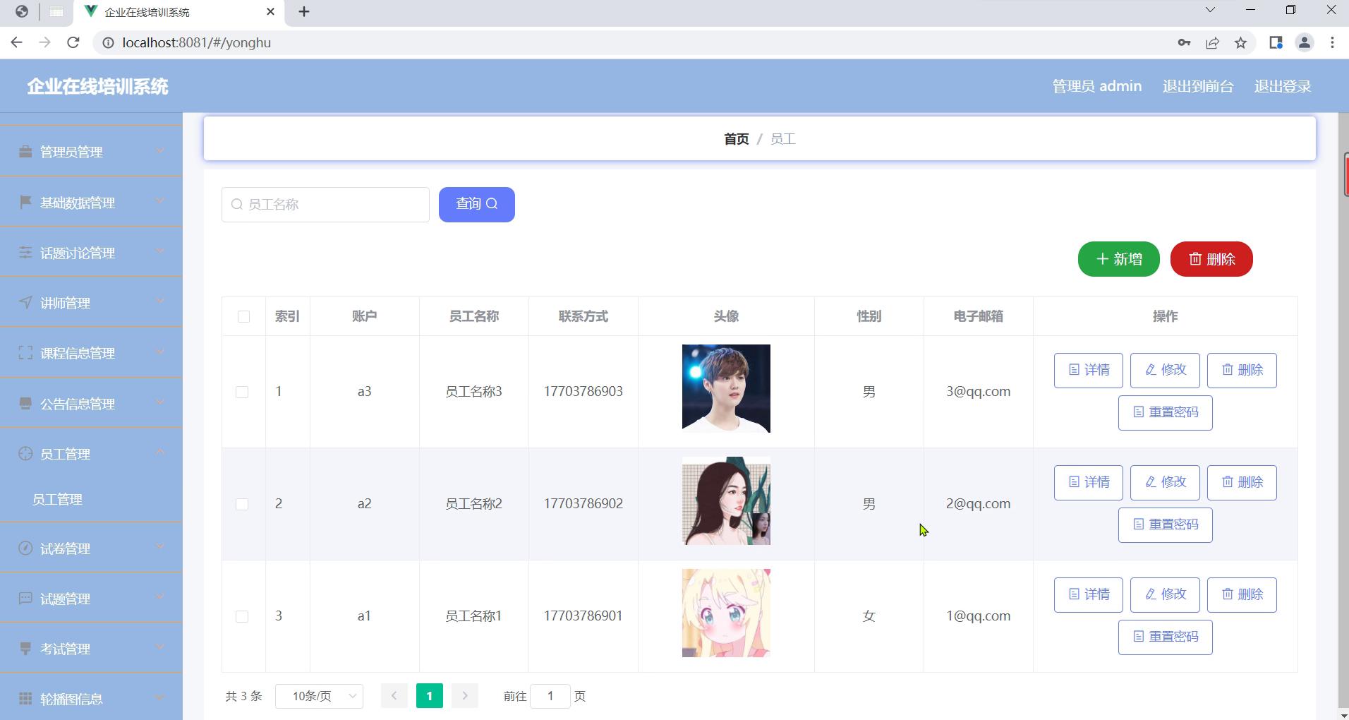Click the briefcase icon beside 管理员管理
Screen dimensions: 1349x720
click(25, 152)
